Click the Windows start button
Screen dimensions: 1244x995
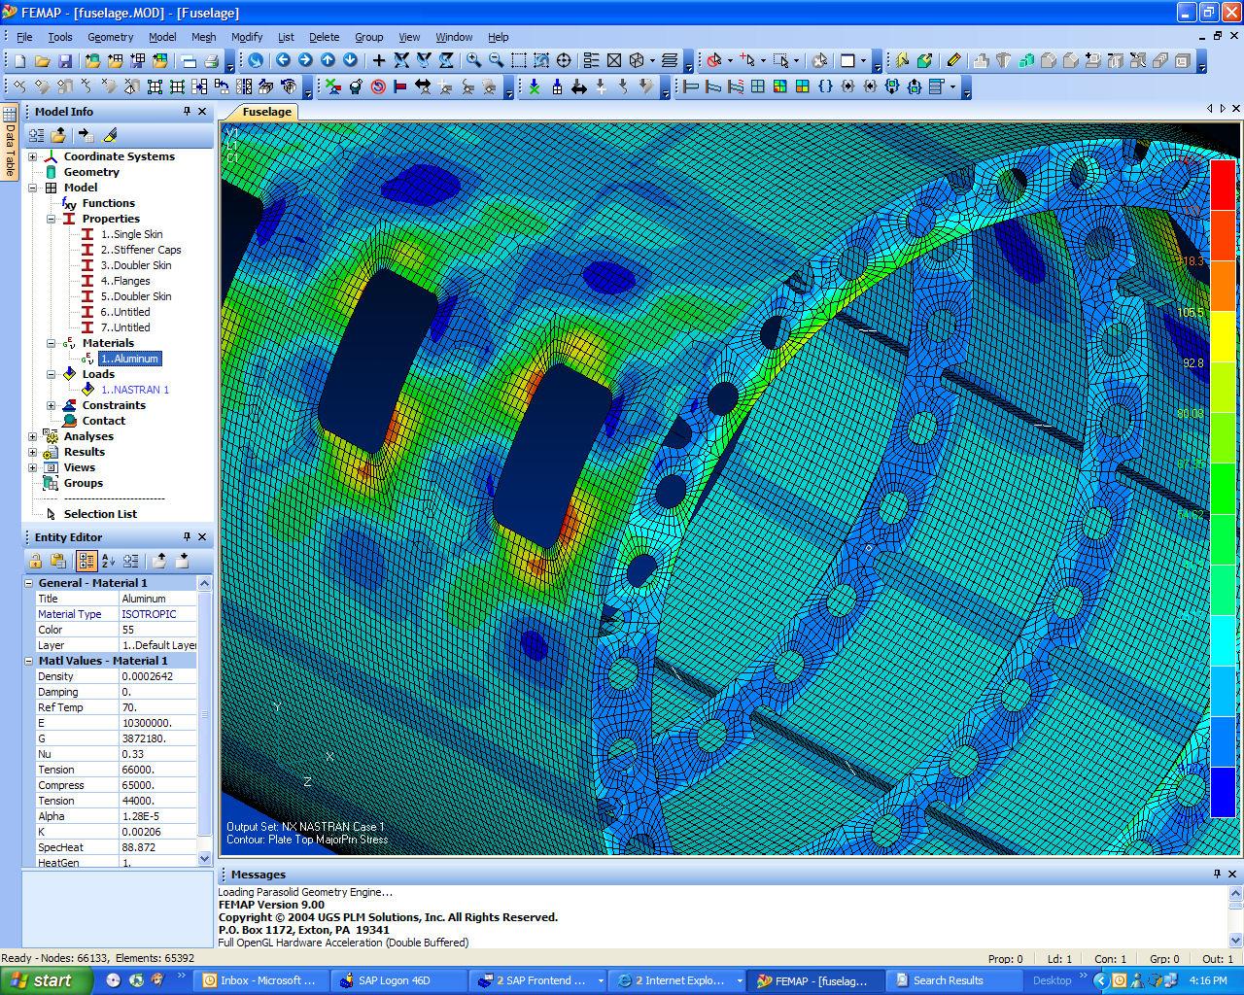coord(45,980)
